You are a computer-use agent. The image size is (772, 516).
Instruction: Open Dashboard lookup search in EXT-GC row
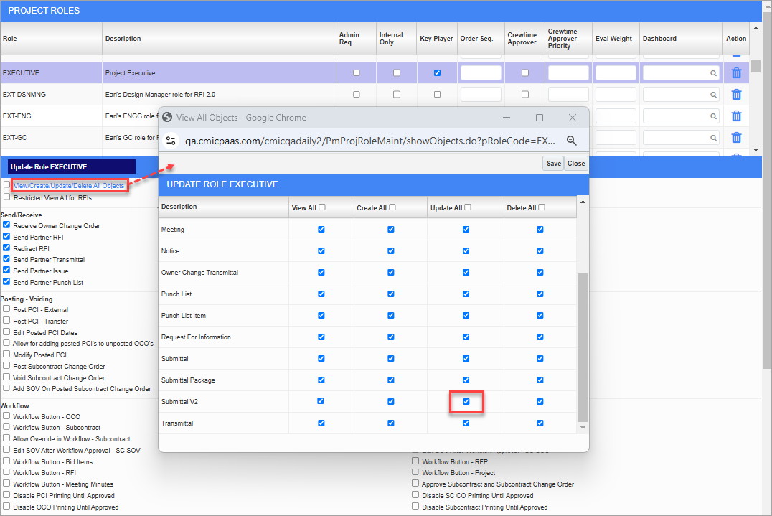pyautogui.click(x=713, y=138)
